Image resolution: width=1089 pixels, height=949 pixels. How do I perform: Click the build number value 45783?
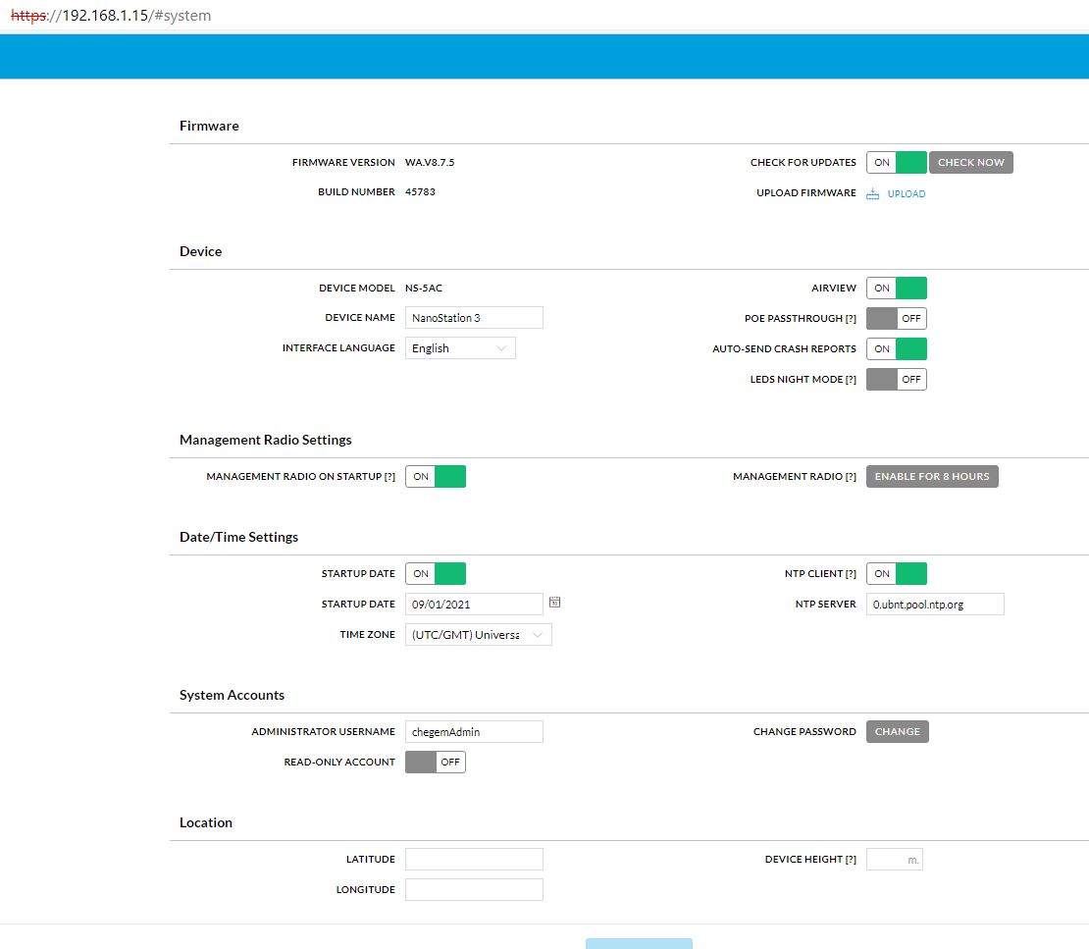click(x=420, y=191)
